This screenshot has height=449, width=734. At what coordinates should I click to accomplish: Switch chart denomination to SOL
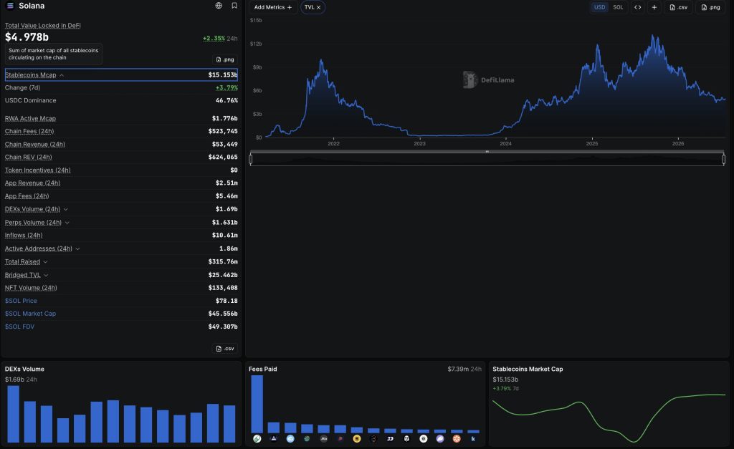618,7
